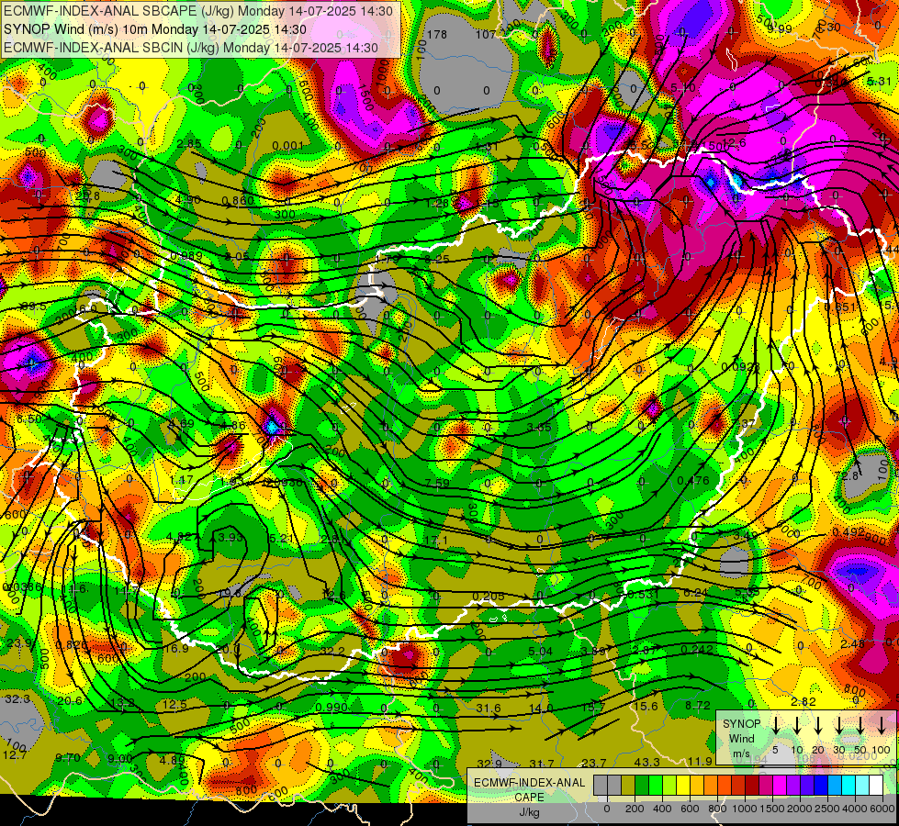Select the SBCAPE title line at the top
The width and height of the screenshot is (899, 826).
pos(198,11)
